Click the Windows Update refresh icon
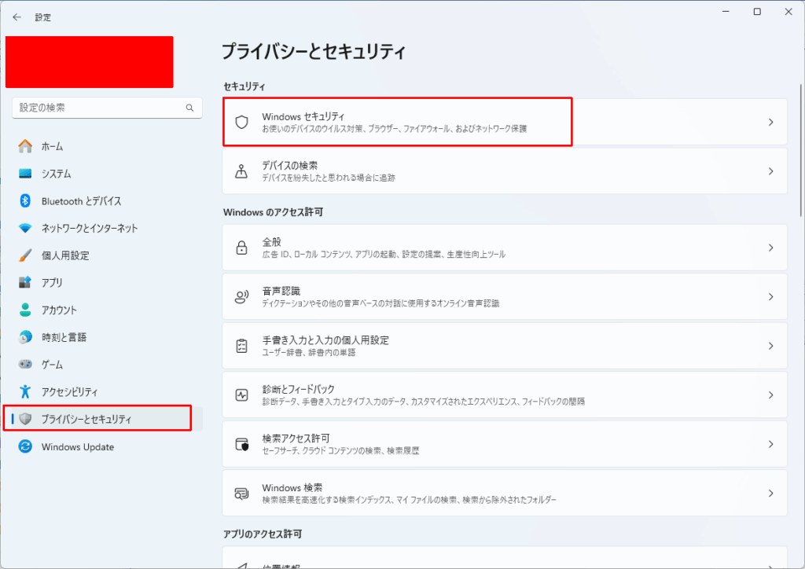 [x=25, y=446]
